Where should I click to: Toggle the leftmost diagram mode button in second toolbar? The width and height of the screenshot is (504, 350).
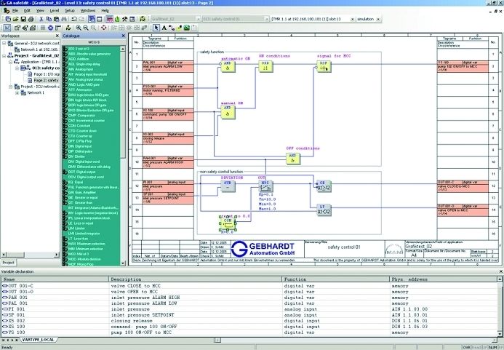coord(7,28)
